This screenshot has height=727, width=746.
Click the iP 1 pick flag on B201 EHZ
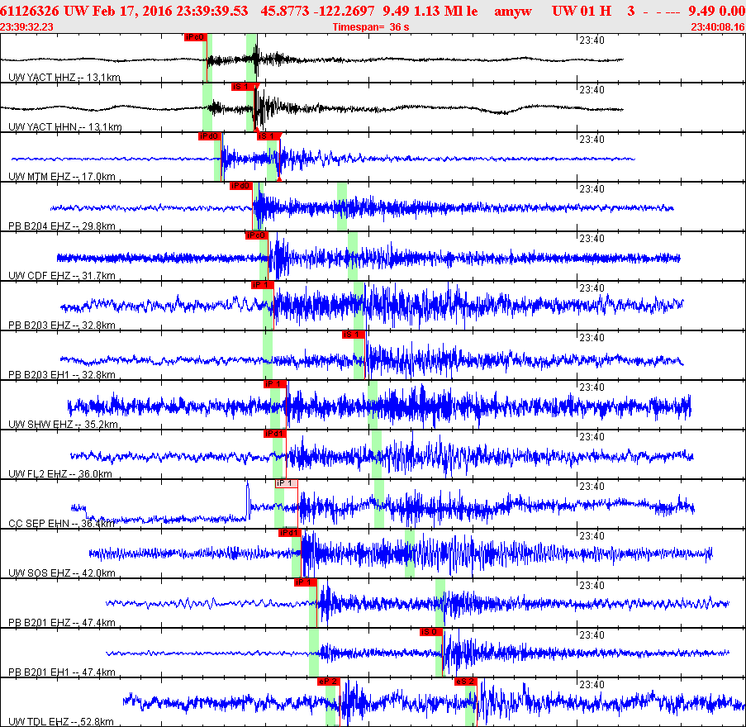(x=305, y=582)
